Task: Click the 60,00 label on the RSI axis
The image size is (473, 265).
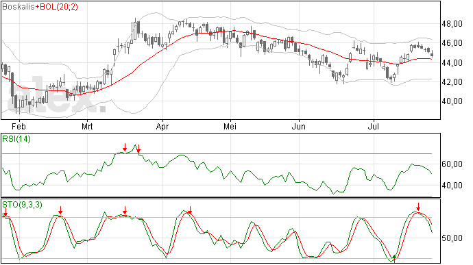Action: click(452, 164)
